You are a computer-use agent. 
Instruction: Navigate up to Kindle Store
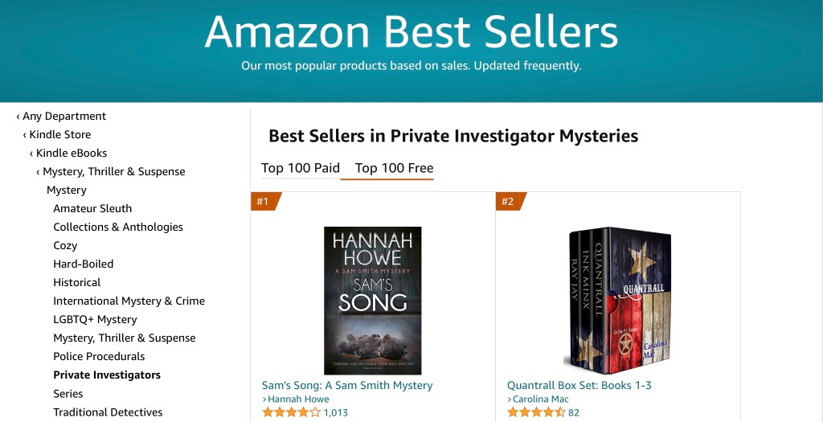[59, 135]
